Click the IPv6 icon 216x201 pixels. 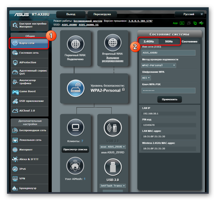pyautogui.click(x=15, y=169)
